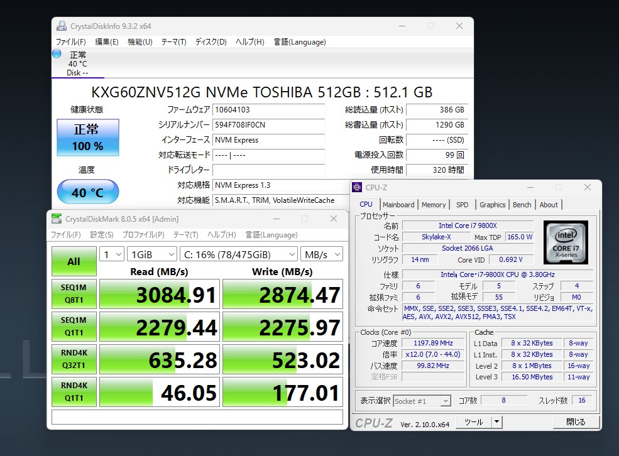Image resolution: width=619 pixels, height=456 pixels.
Task: Open 言語(Language) menu in CrystalDiskMark
Action: 271,235
